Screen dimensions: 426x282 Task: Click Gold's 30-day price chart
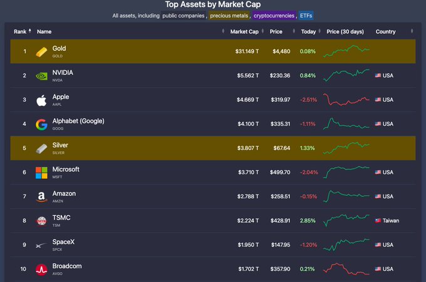click(x=346, y=51)
